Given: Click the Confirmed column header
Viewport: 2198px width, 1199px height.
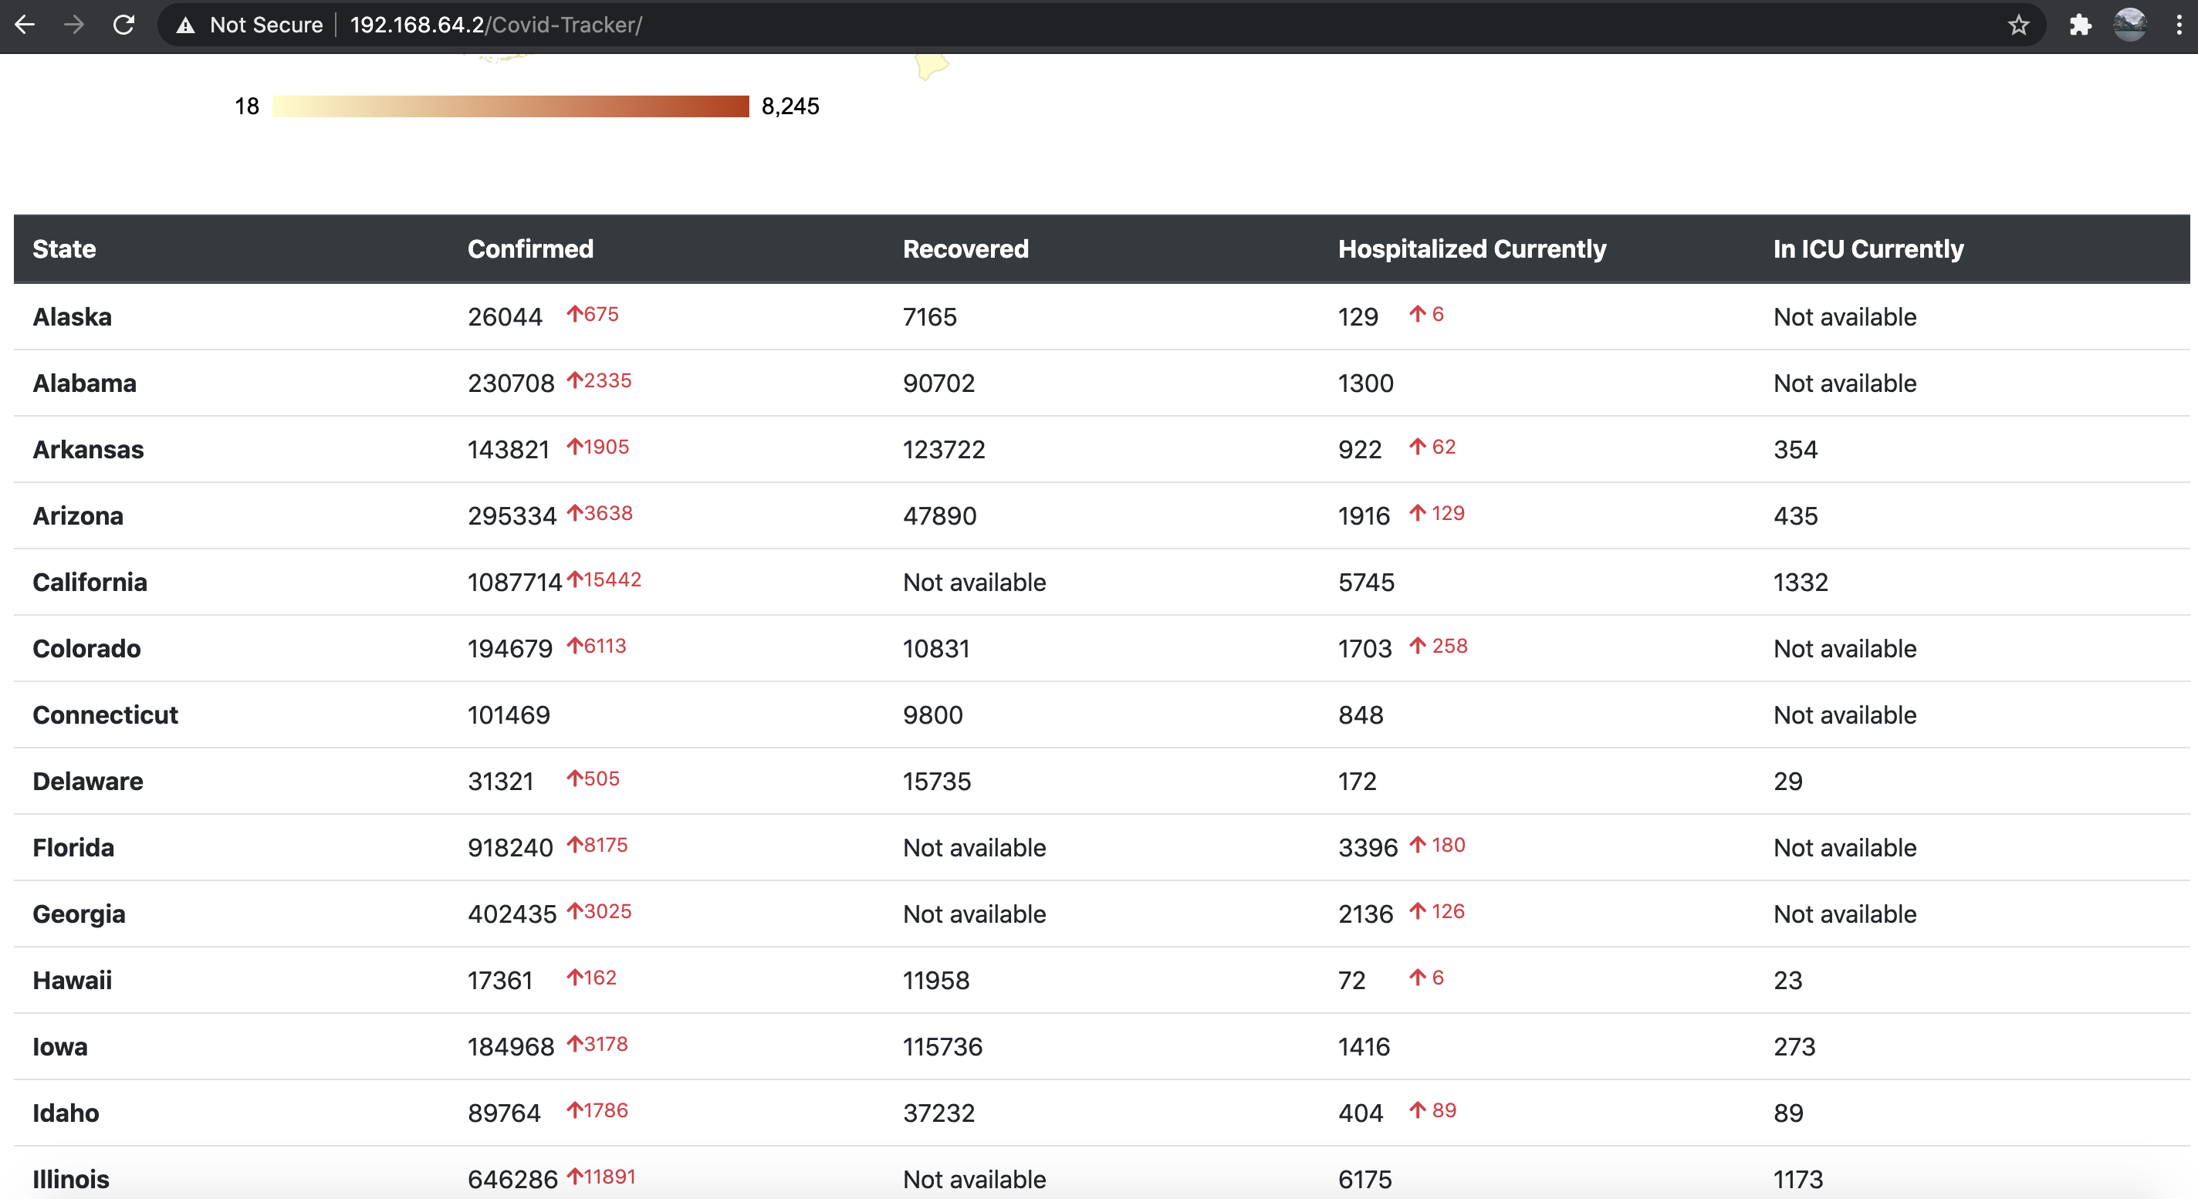Looking at the screenshot, I should coord(530,249).
